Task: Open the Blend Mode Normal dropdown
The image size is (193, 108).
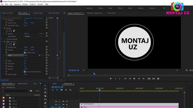Action: [33, 36]
